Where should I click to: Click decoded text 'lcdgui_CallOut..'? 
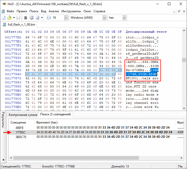point(142,50)
